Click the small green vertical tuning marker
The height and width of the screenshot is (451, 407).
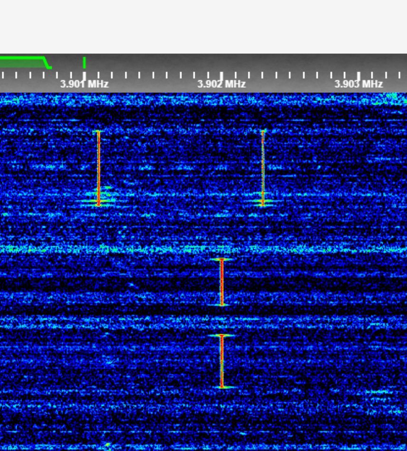[x=84, y=63]
